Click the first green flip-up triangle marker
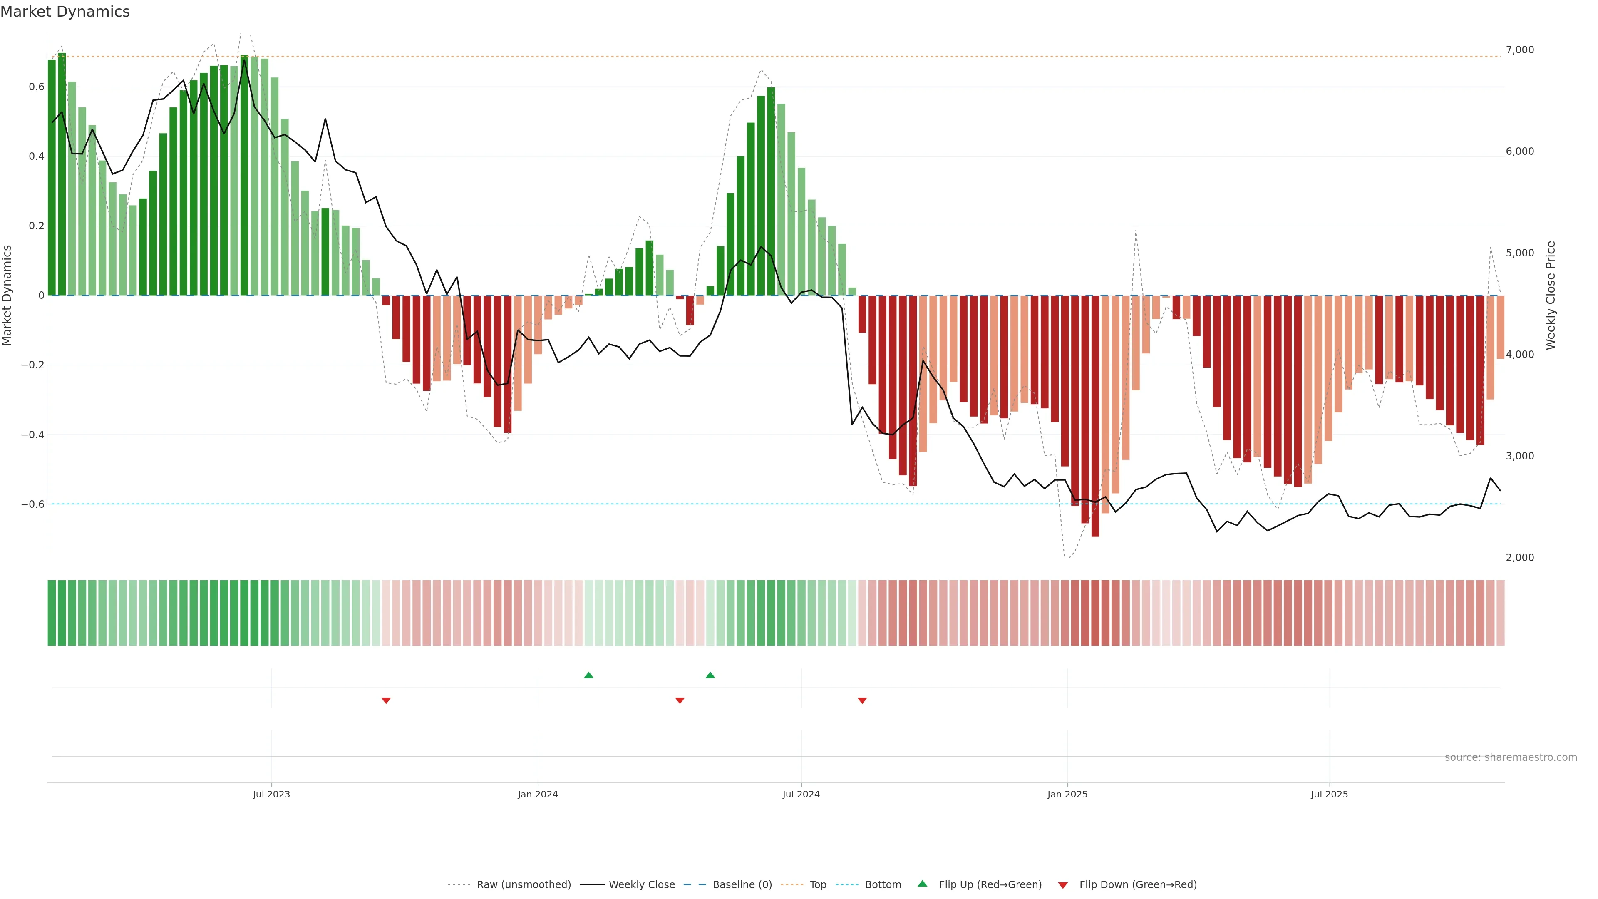1598x899 pixels. click(589, 675)
